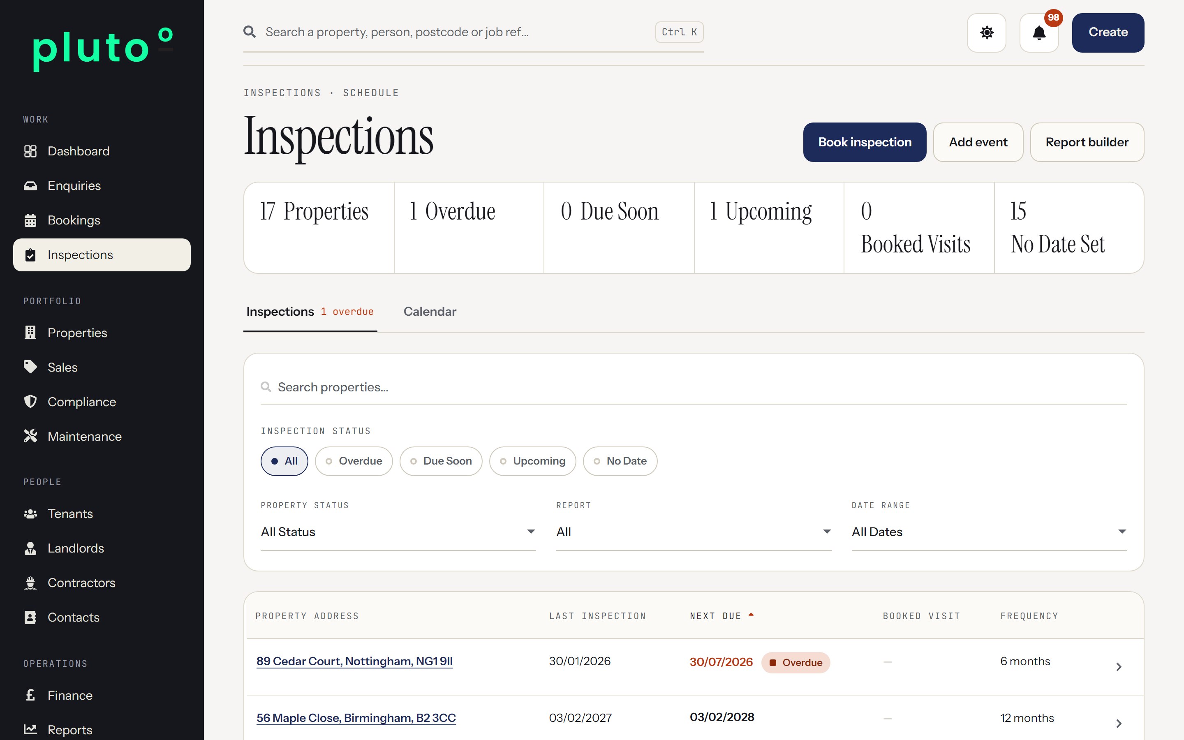Select the No Date status filter chip
Viewport: 1184px width, 740px height.
point(620,461)
